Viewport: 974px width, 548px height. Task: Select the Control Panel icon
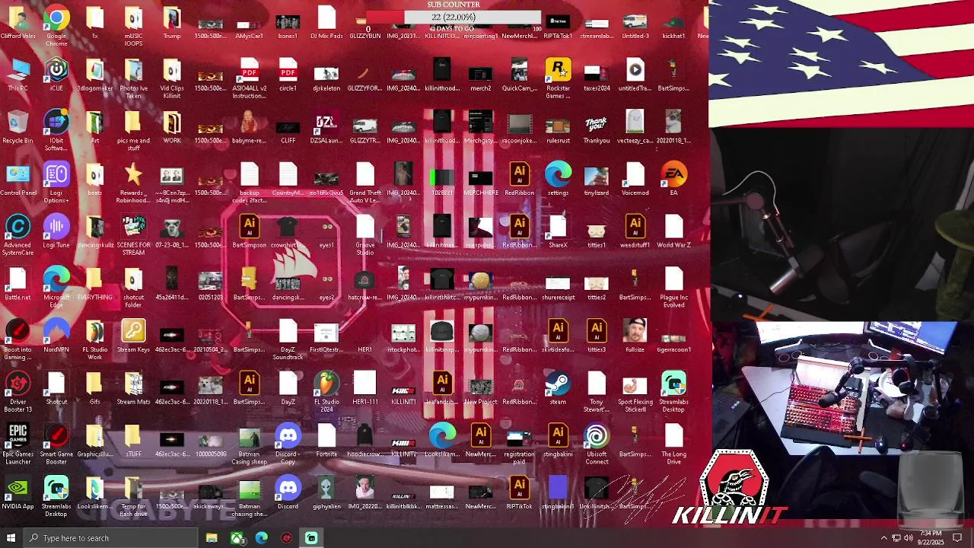(x=18, y=180)
